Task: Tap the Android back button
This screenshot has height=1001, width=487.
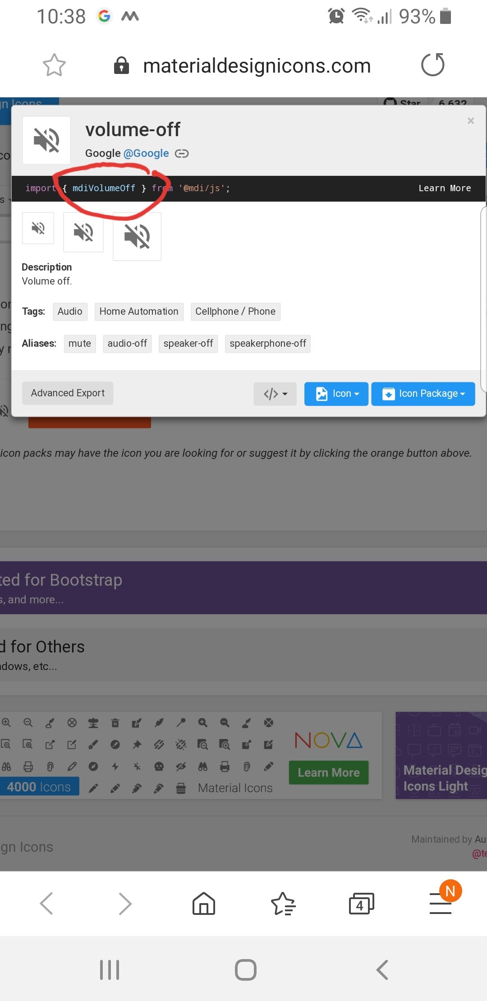Action: coord(382,969)
